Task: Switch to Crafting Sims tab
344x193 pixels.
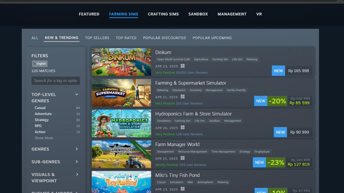Action: click(163, 14)
